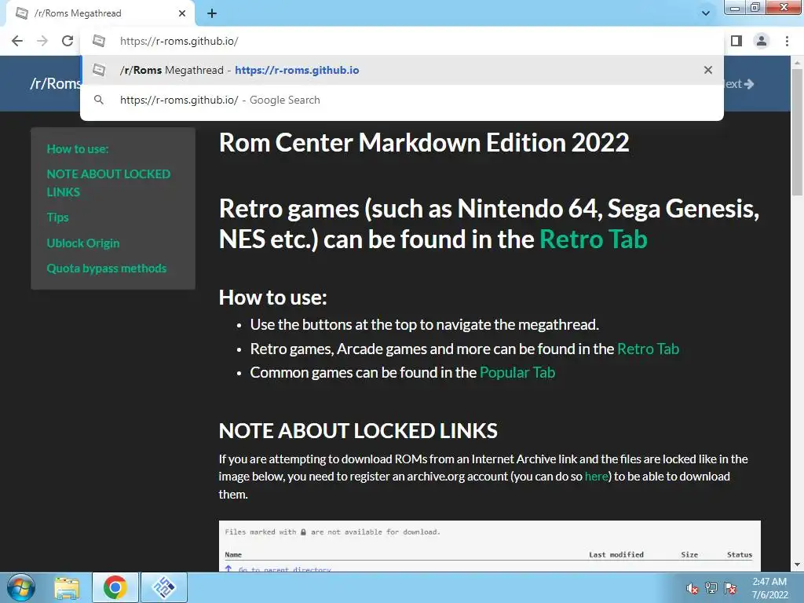Click the scrollbar up arrow
This screenshot has height=603, width=804.
click(x=798, y=63)
